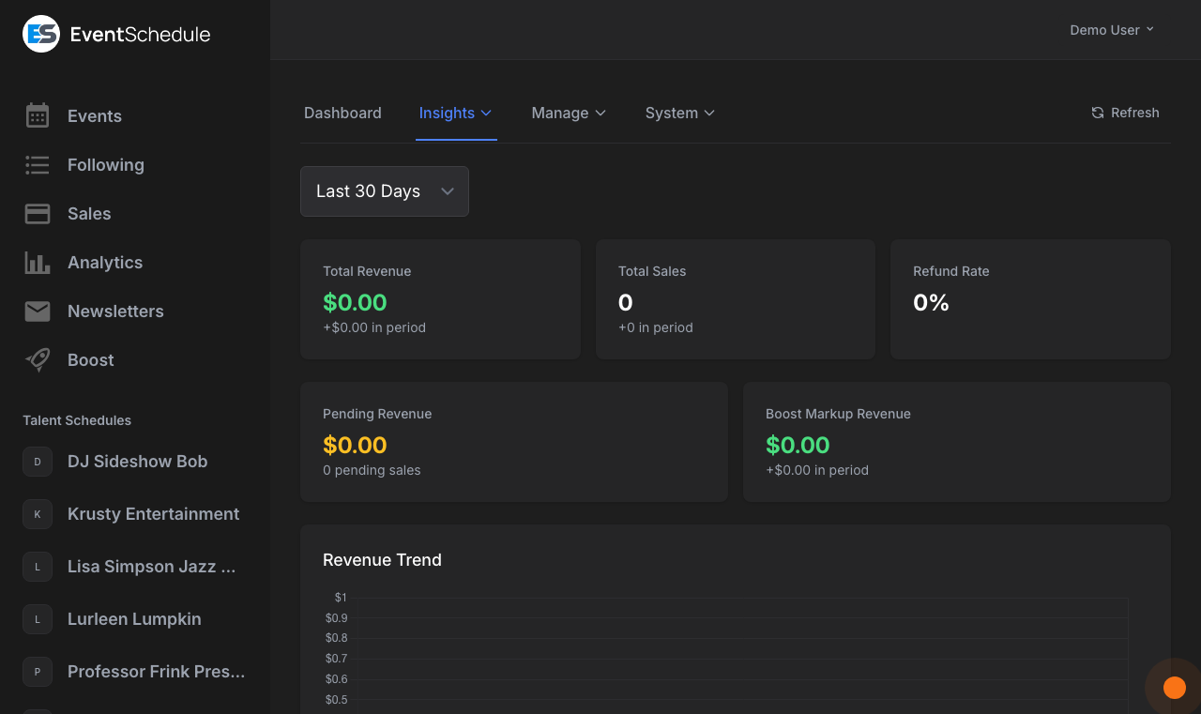Open Newsletters via the envelope icon

[x=38, y=311]
